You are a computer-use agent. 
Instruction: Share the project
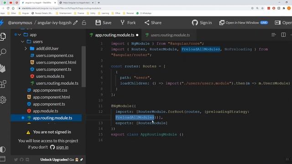tap(153, 23)
